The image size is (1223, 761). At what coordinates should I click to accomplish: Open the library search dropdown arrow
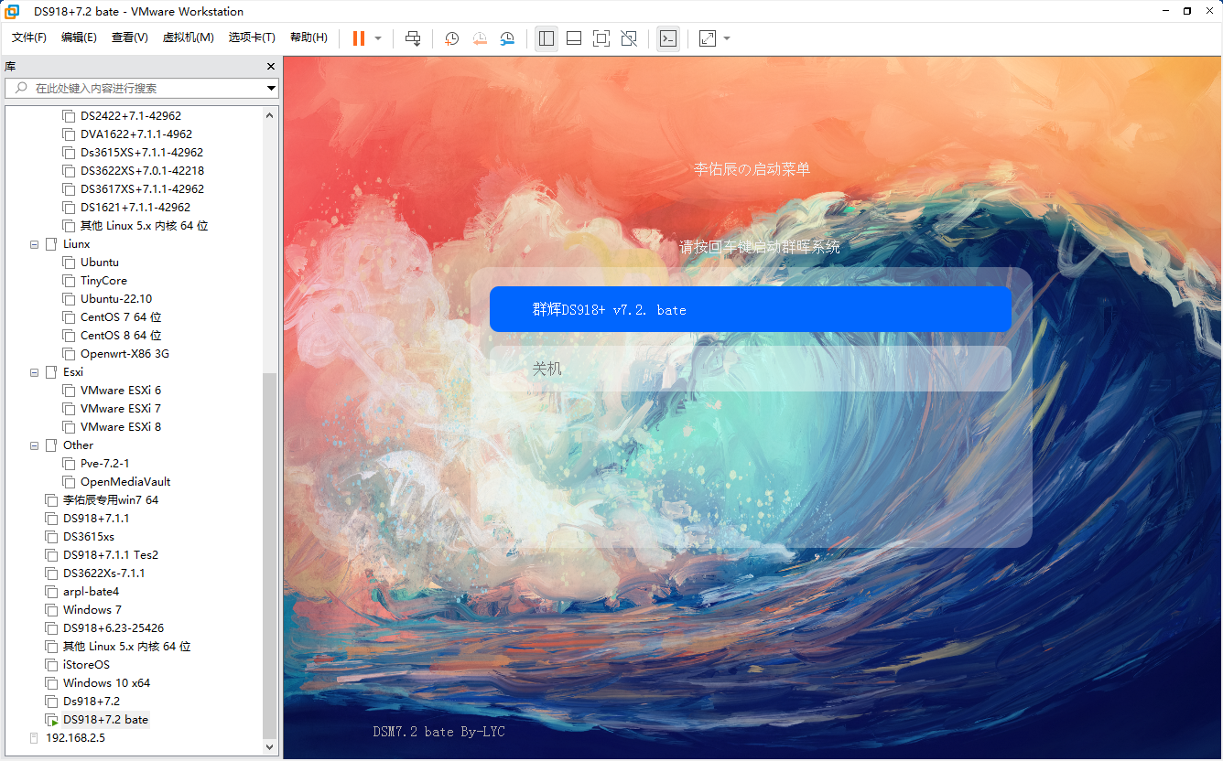click(272, 89)
